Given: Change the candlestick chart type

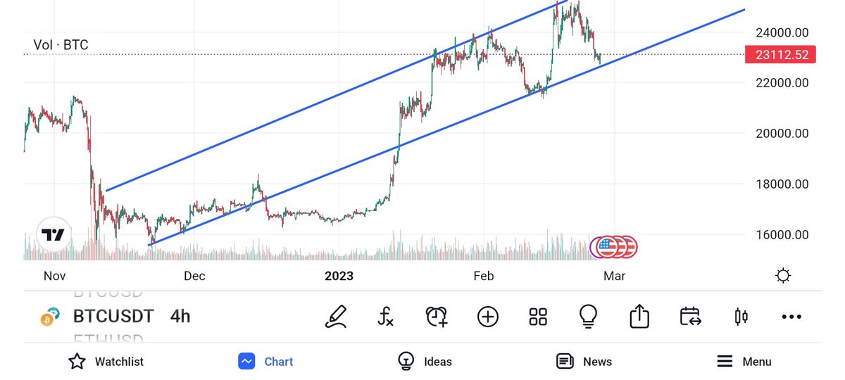Looking at the screenshot, I should click(741, 317).
